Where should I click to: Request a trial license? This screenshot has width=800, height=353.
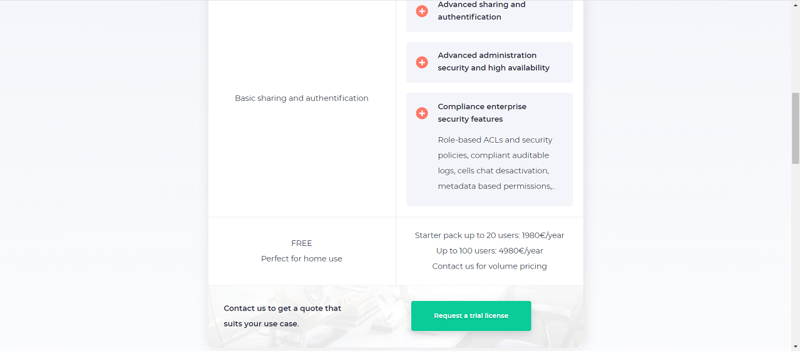coord(471,316)
